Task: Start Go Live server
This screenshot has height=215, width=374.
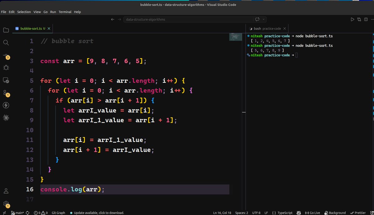Action: [313, 213]
